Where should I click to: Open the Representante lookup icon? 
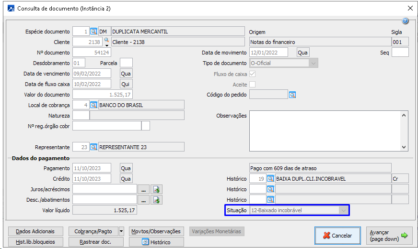(x=93, y=147)
